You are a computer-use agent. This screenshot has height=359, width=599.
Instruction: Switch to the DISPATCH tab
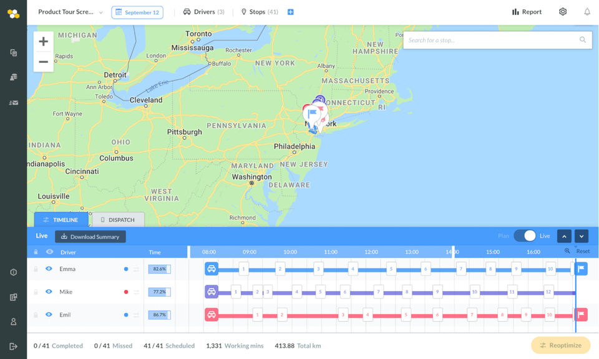click(118, 220)
